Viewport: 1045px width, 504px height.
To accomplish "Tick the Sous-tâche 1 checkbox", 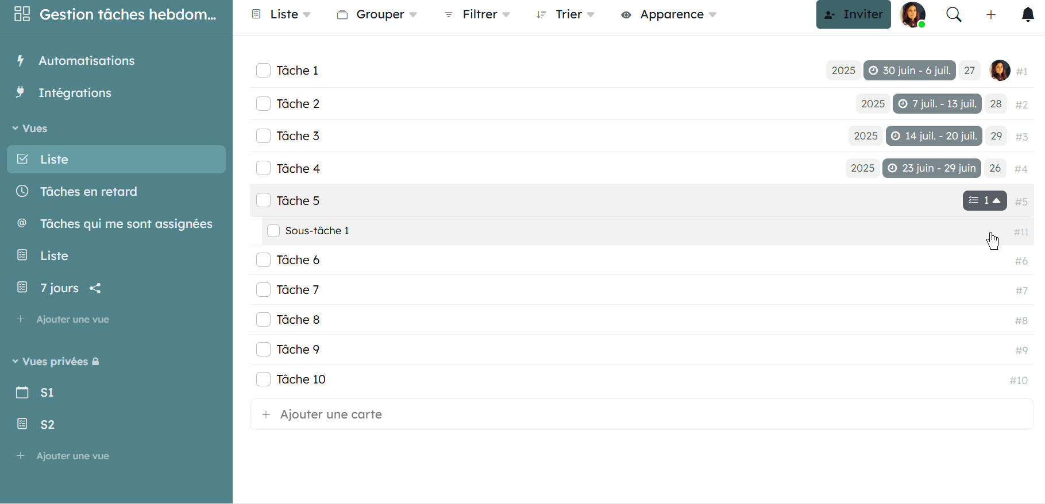I will coord(273,231).
